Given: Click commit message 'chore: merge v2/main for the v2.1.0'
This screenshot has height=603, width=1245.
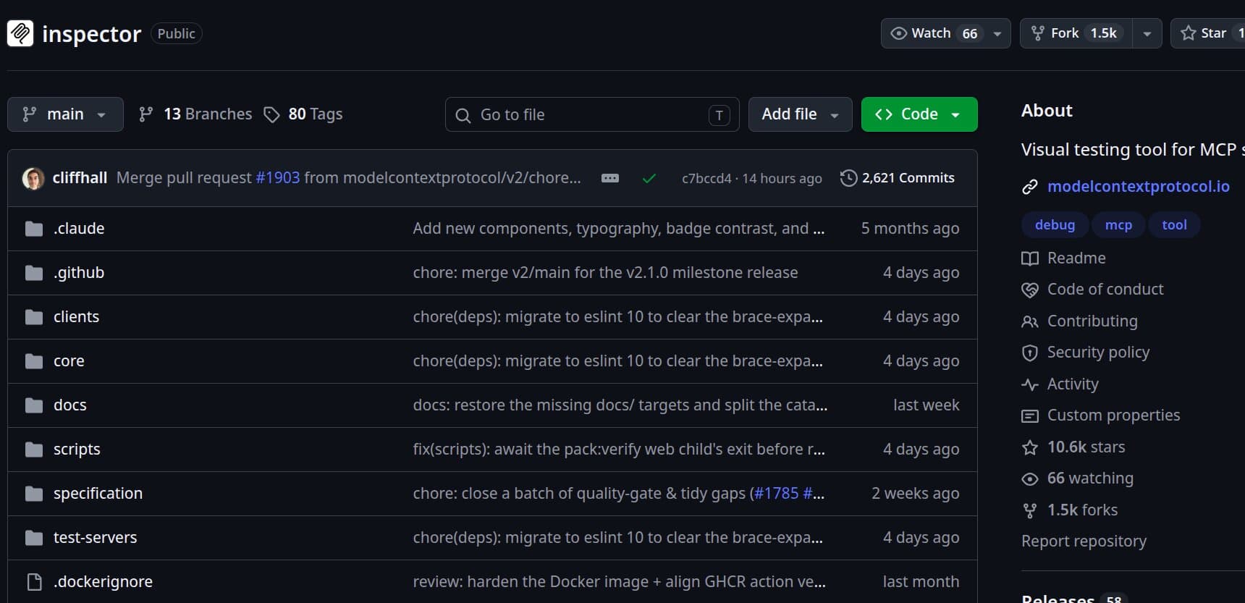Looking at the screenshot, I should coord(605,273).
